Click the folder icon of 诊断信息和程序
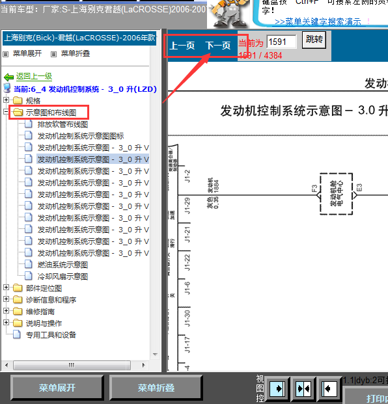This screenshot has height=404, width=388. coord(18,299)
